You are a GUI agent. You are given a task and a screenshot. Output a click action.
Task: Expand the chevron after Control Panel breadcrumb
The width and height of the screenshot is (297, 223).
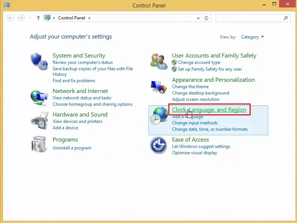(90, 18)
